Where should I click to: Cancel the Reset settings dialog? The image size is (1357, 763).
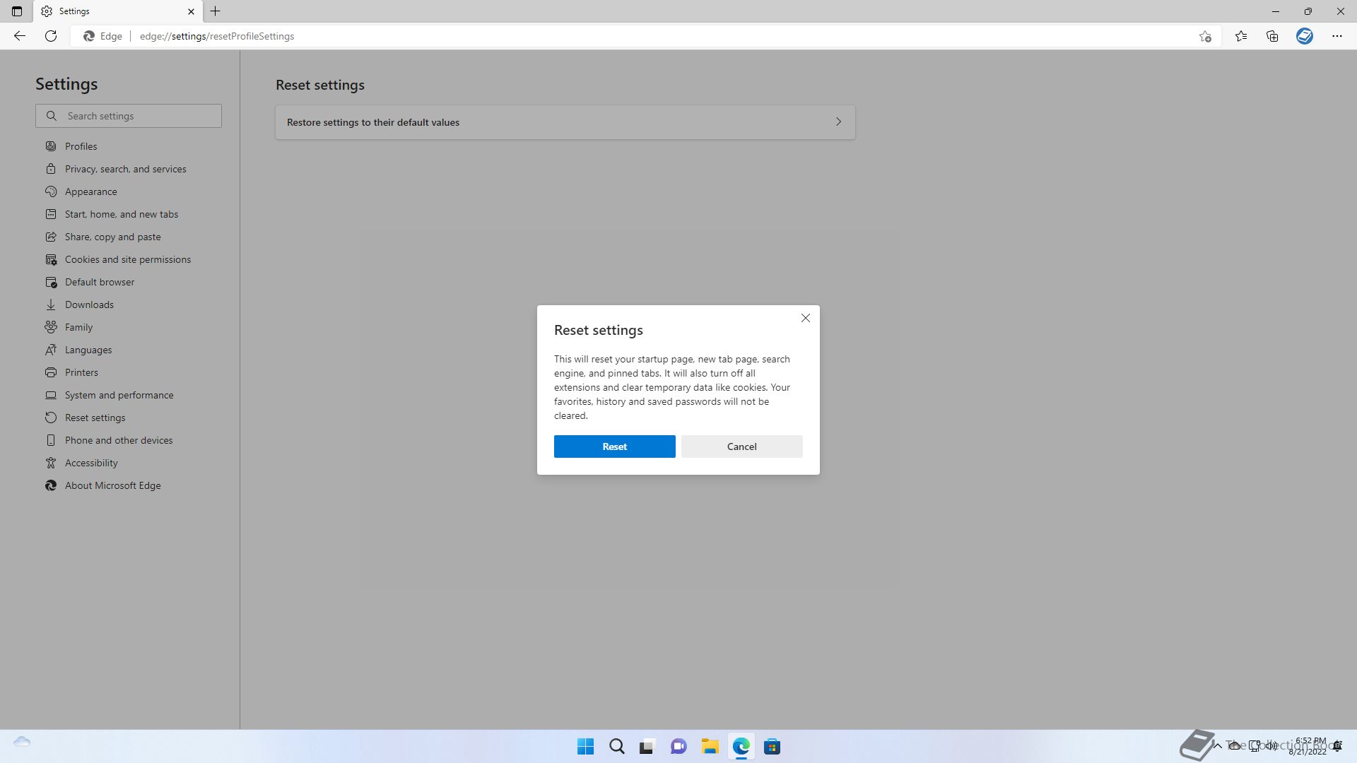pyautogui.click(x=741, y=446)
